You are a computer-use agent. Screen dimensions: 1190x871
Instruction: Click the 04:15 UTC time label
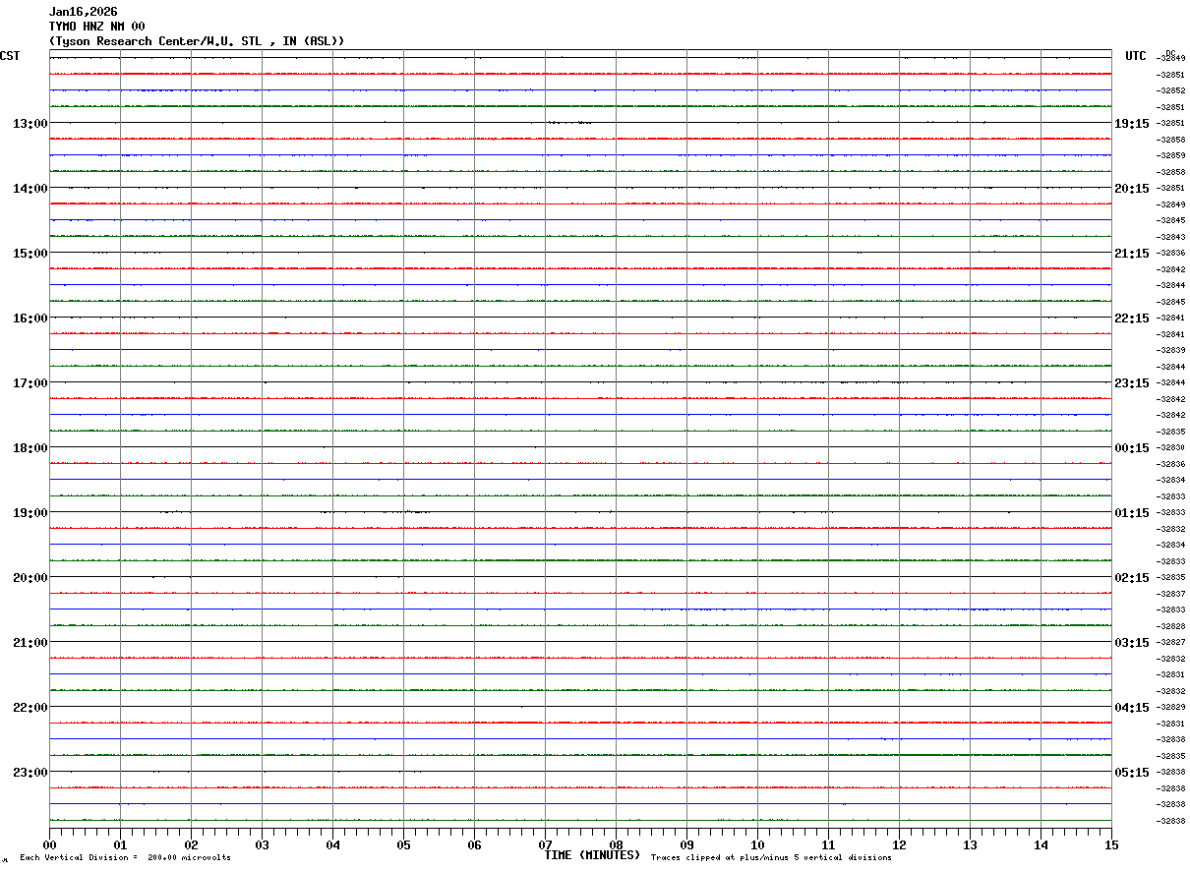tap(1132, 708)
